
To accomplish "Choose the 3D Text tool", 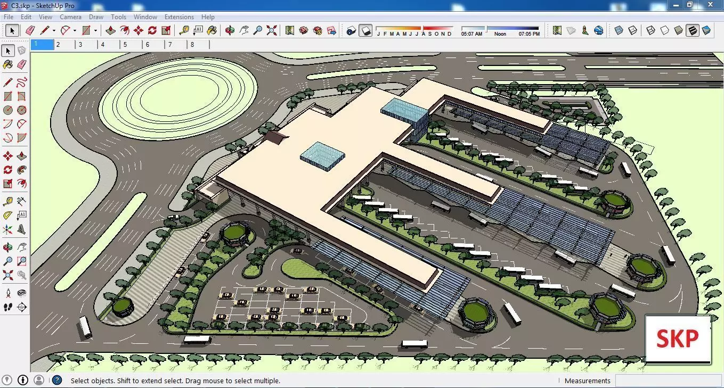I will 22,229.
